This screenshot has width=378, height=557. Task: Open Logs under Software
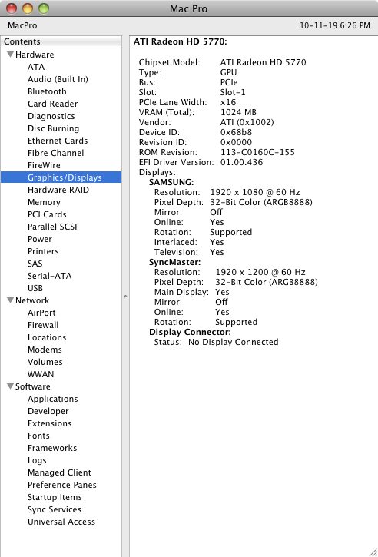[x=37, y=460]
